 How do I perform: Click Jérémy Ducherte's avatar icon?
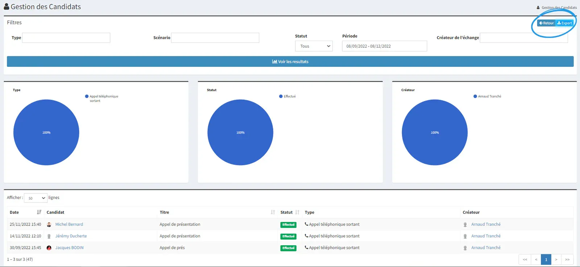coord(49,236)
